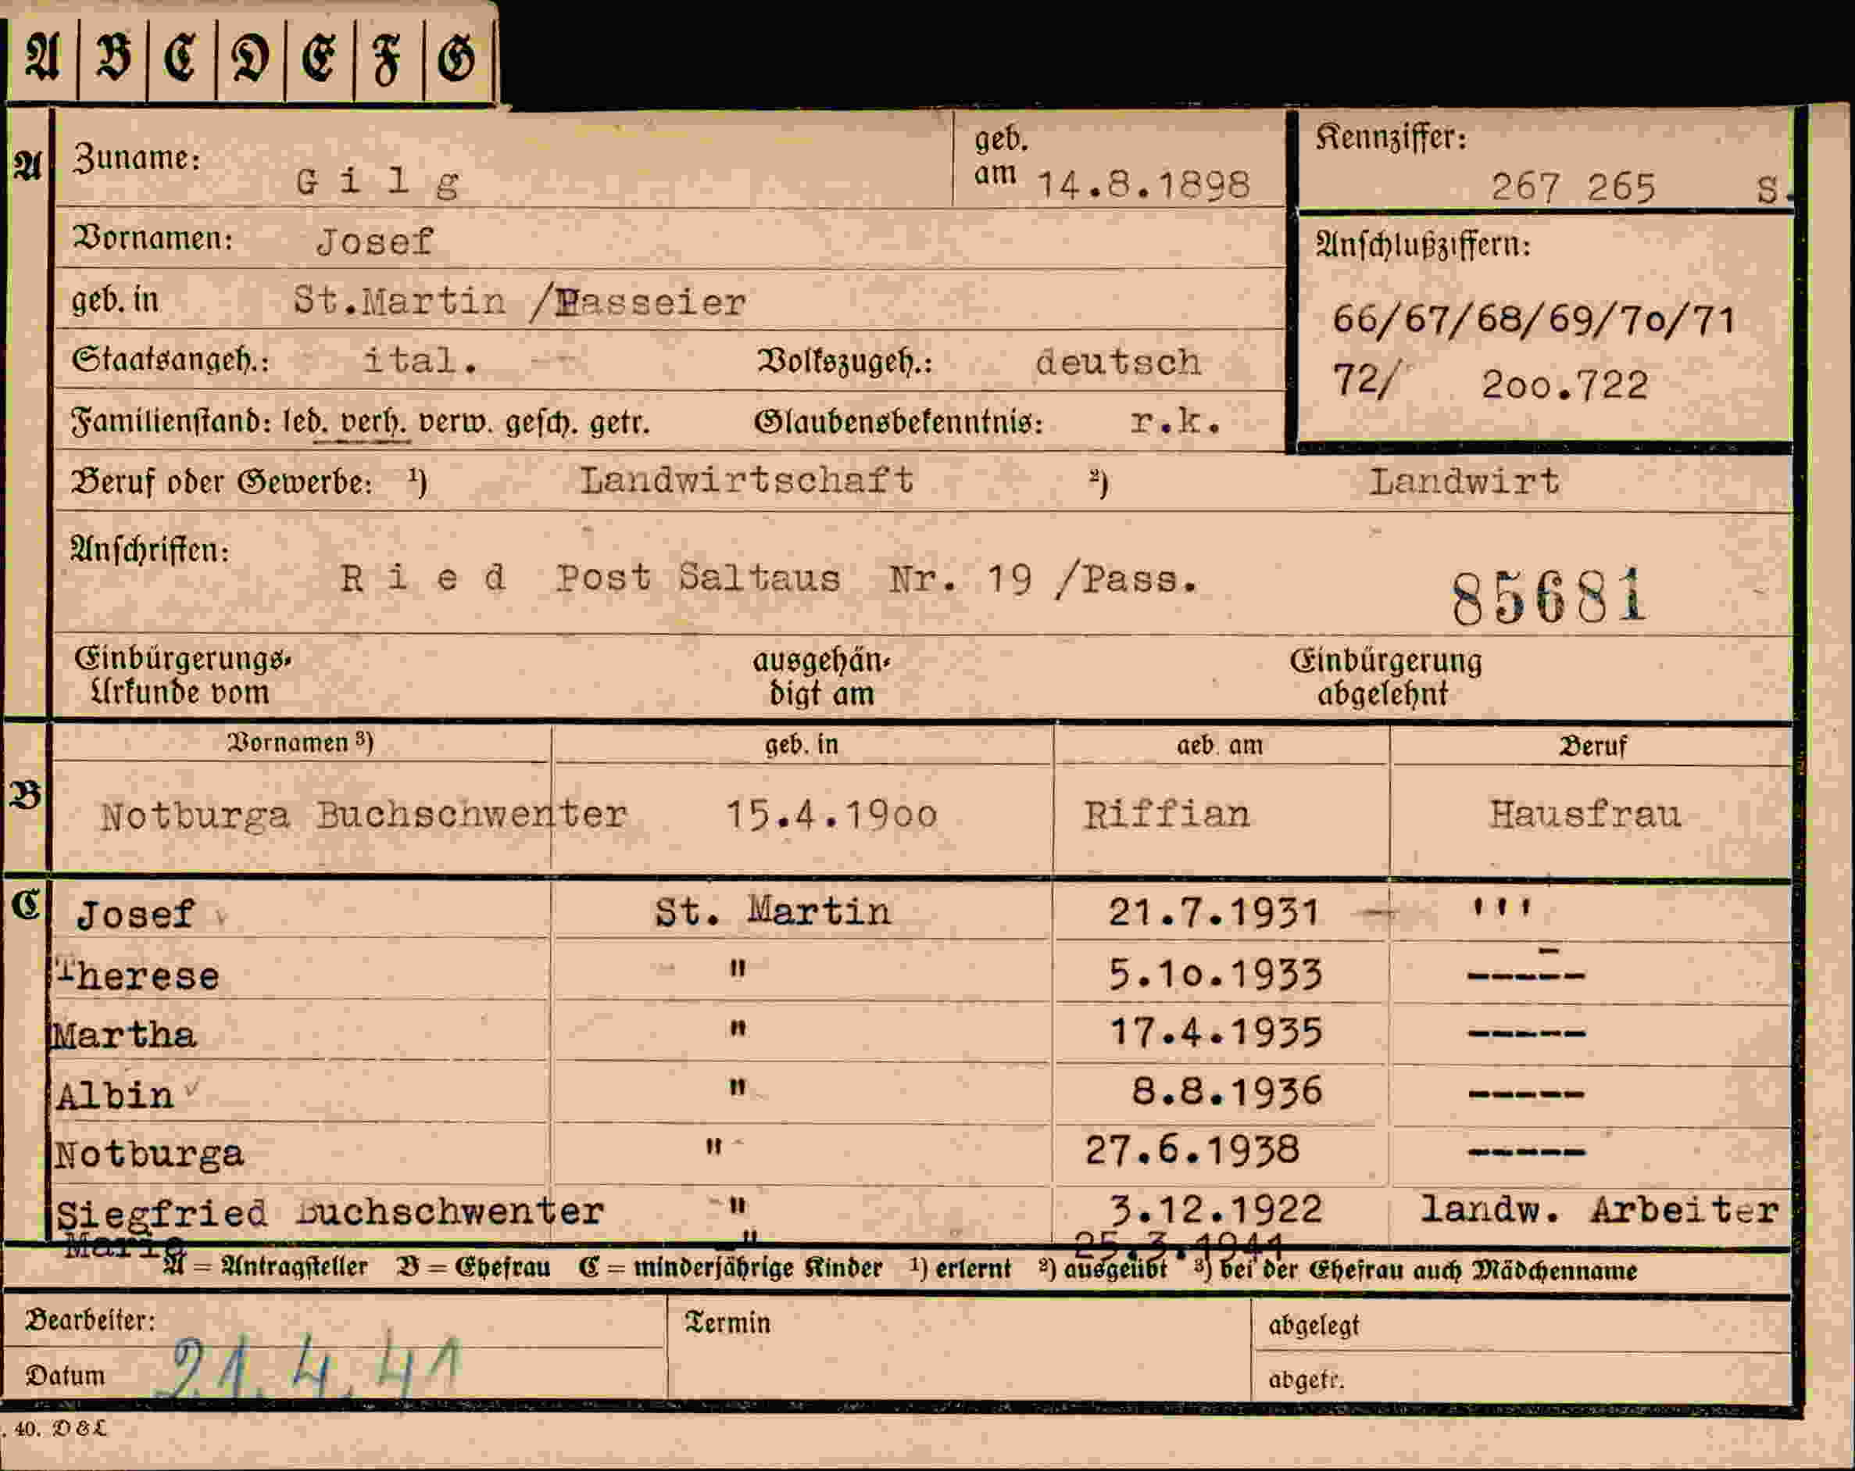This screenshot has height=1471, width=1855.
Task: Click the practiced occupation 'Landwirt'
Action: 1464,481
